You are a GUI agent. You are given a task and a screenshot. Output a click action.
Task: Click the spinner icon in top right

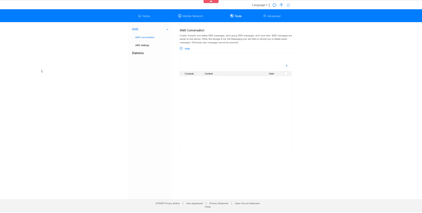point(288,5)
